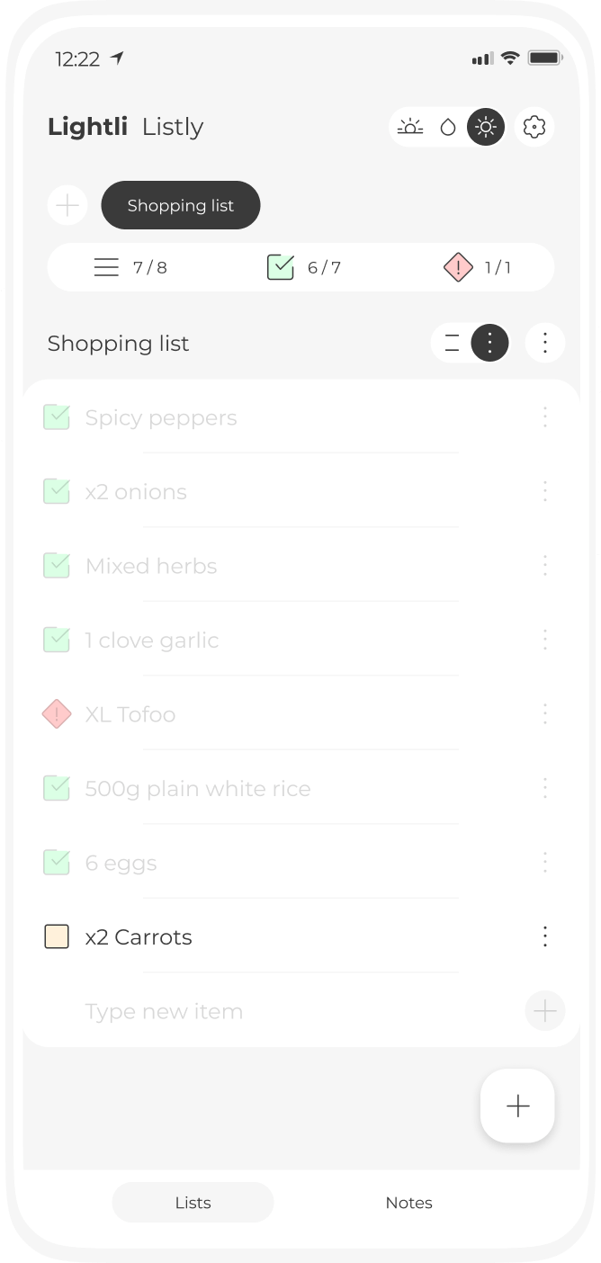Select the sunrise theme icon
This screenshot has height=1263, width=601.
click(411, 127)
